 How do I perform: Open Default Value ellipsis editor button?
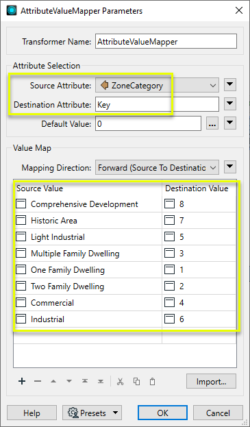212,124
